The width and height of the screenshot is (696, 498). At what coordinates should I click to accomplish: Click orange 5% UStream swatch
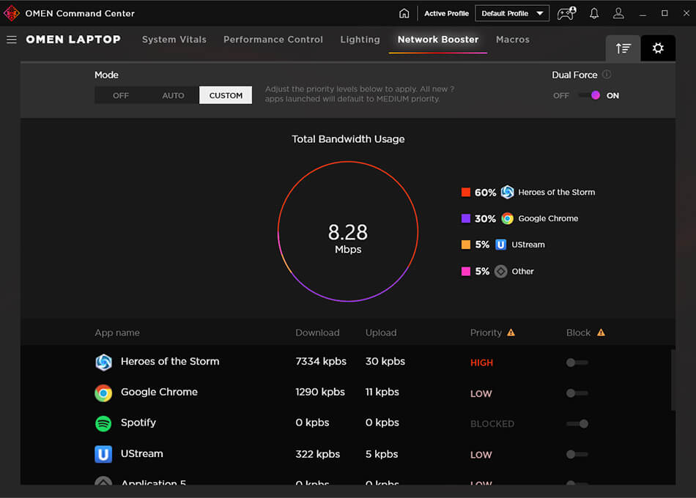[x=466, y=245]
